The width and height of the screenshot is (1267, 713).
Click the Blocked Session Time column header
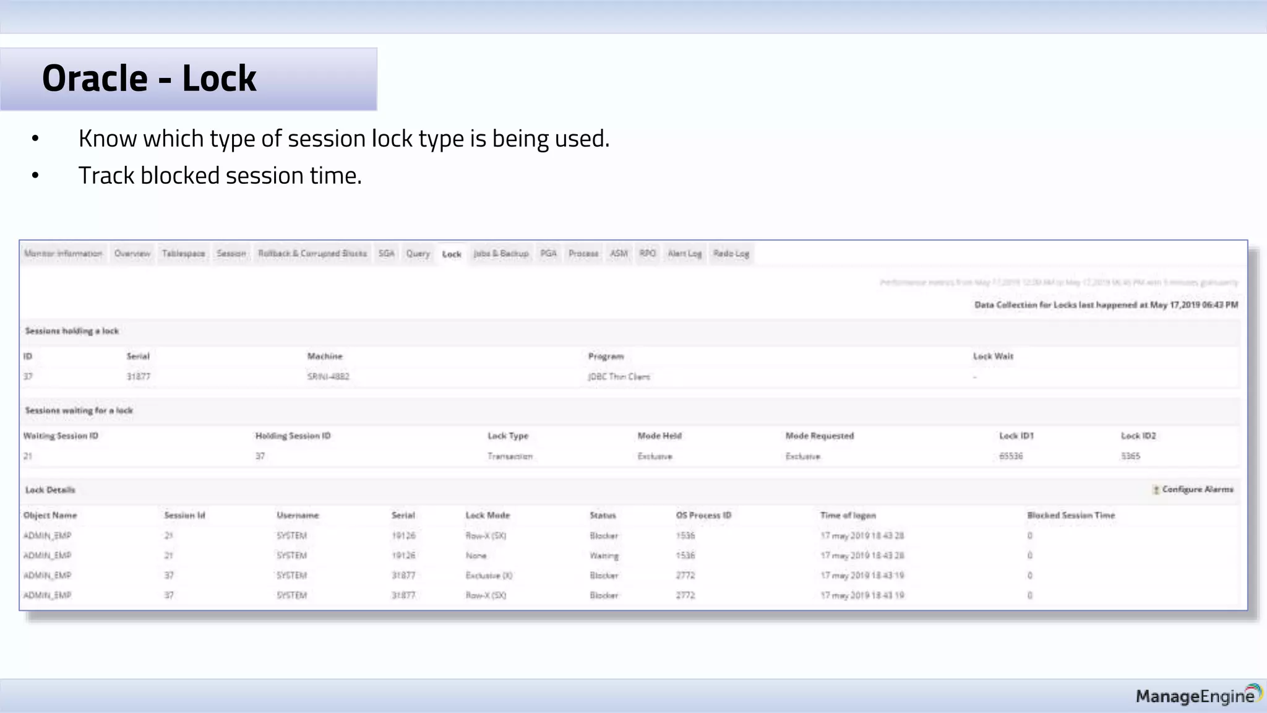tap(1070, 516)
